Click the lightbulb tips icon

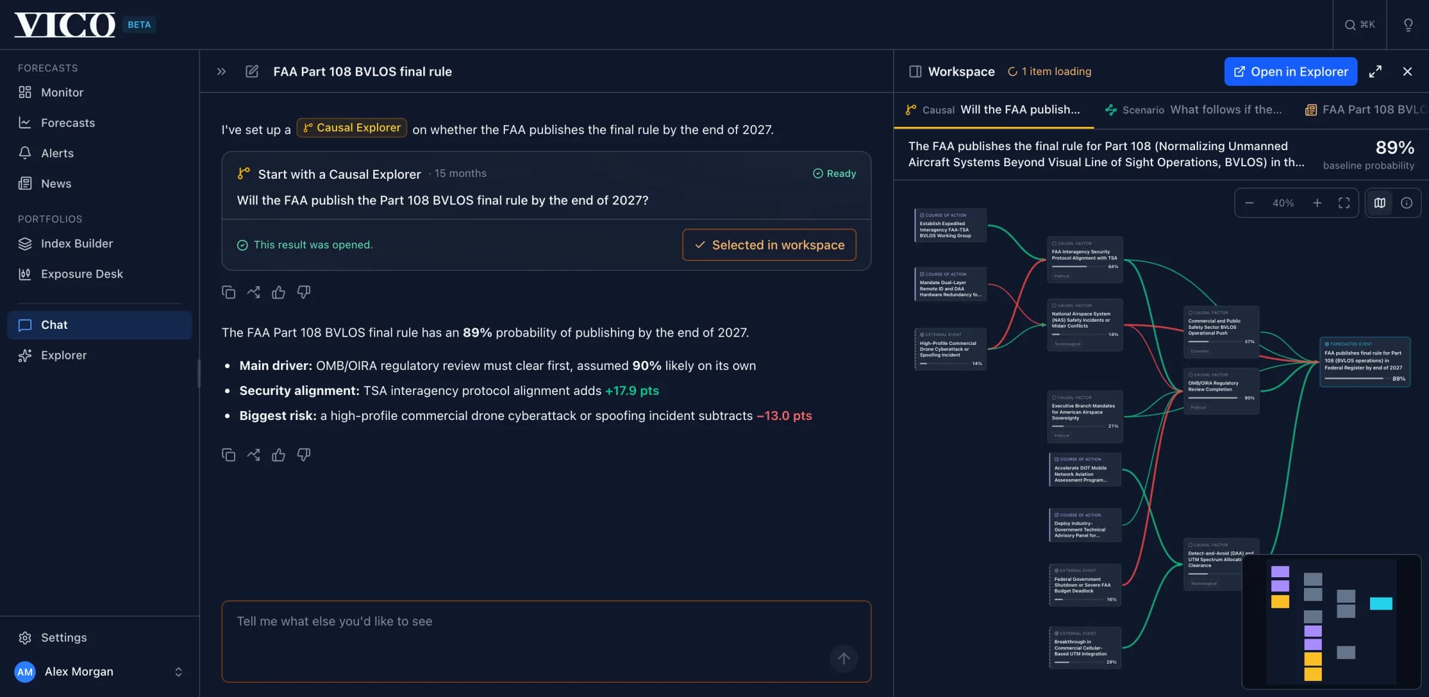tap(1408, 24)
